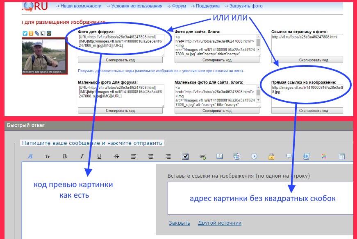The width and height of the screenshot is (357, 239).
Task: Copy code under Маленькое фото для форума
Action: coord(120,110)
